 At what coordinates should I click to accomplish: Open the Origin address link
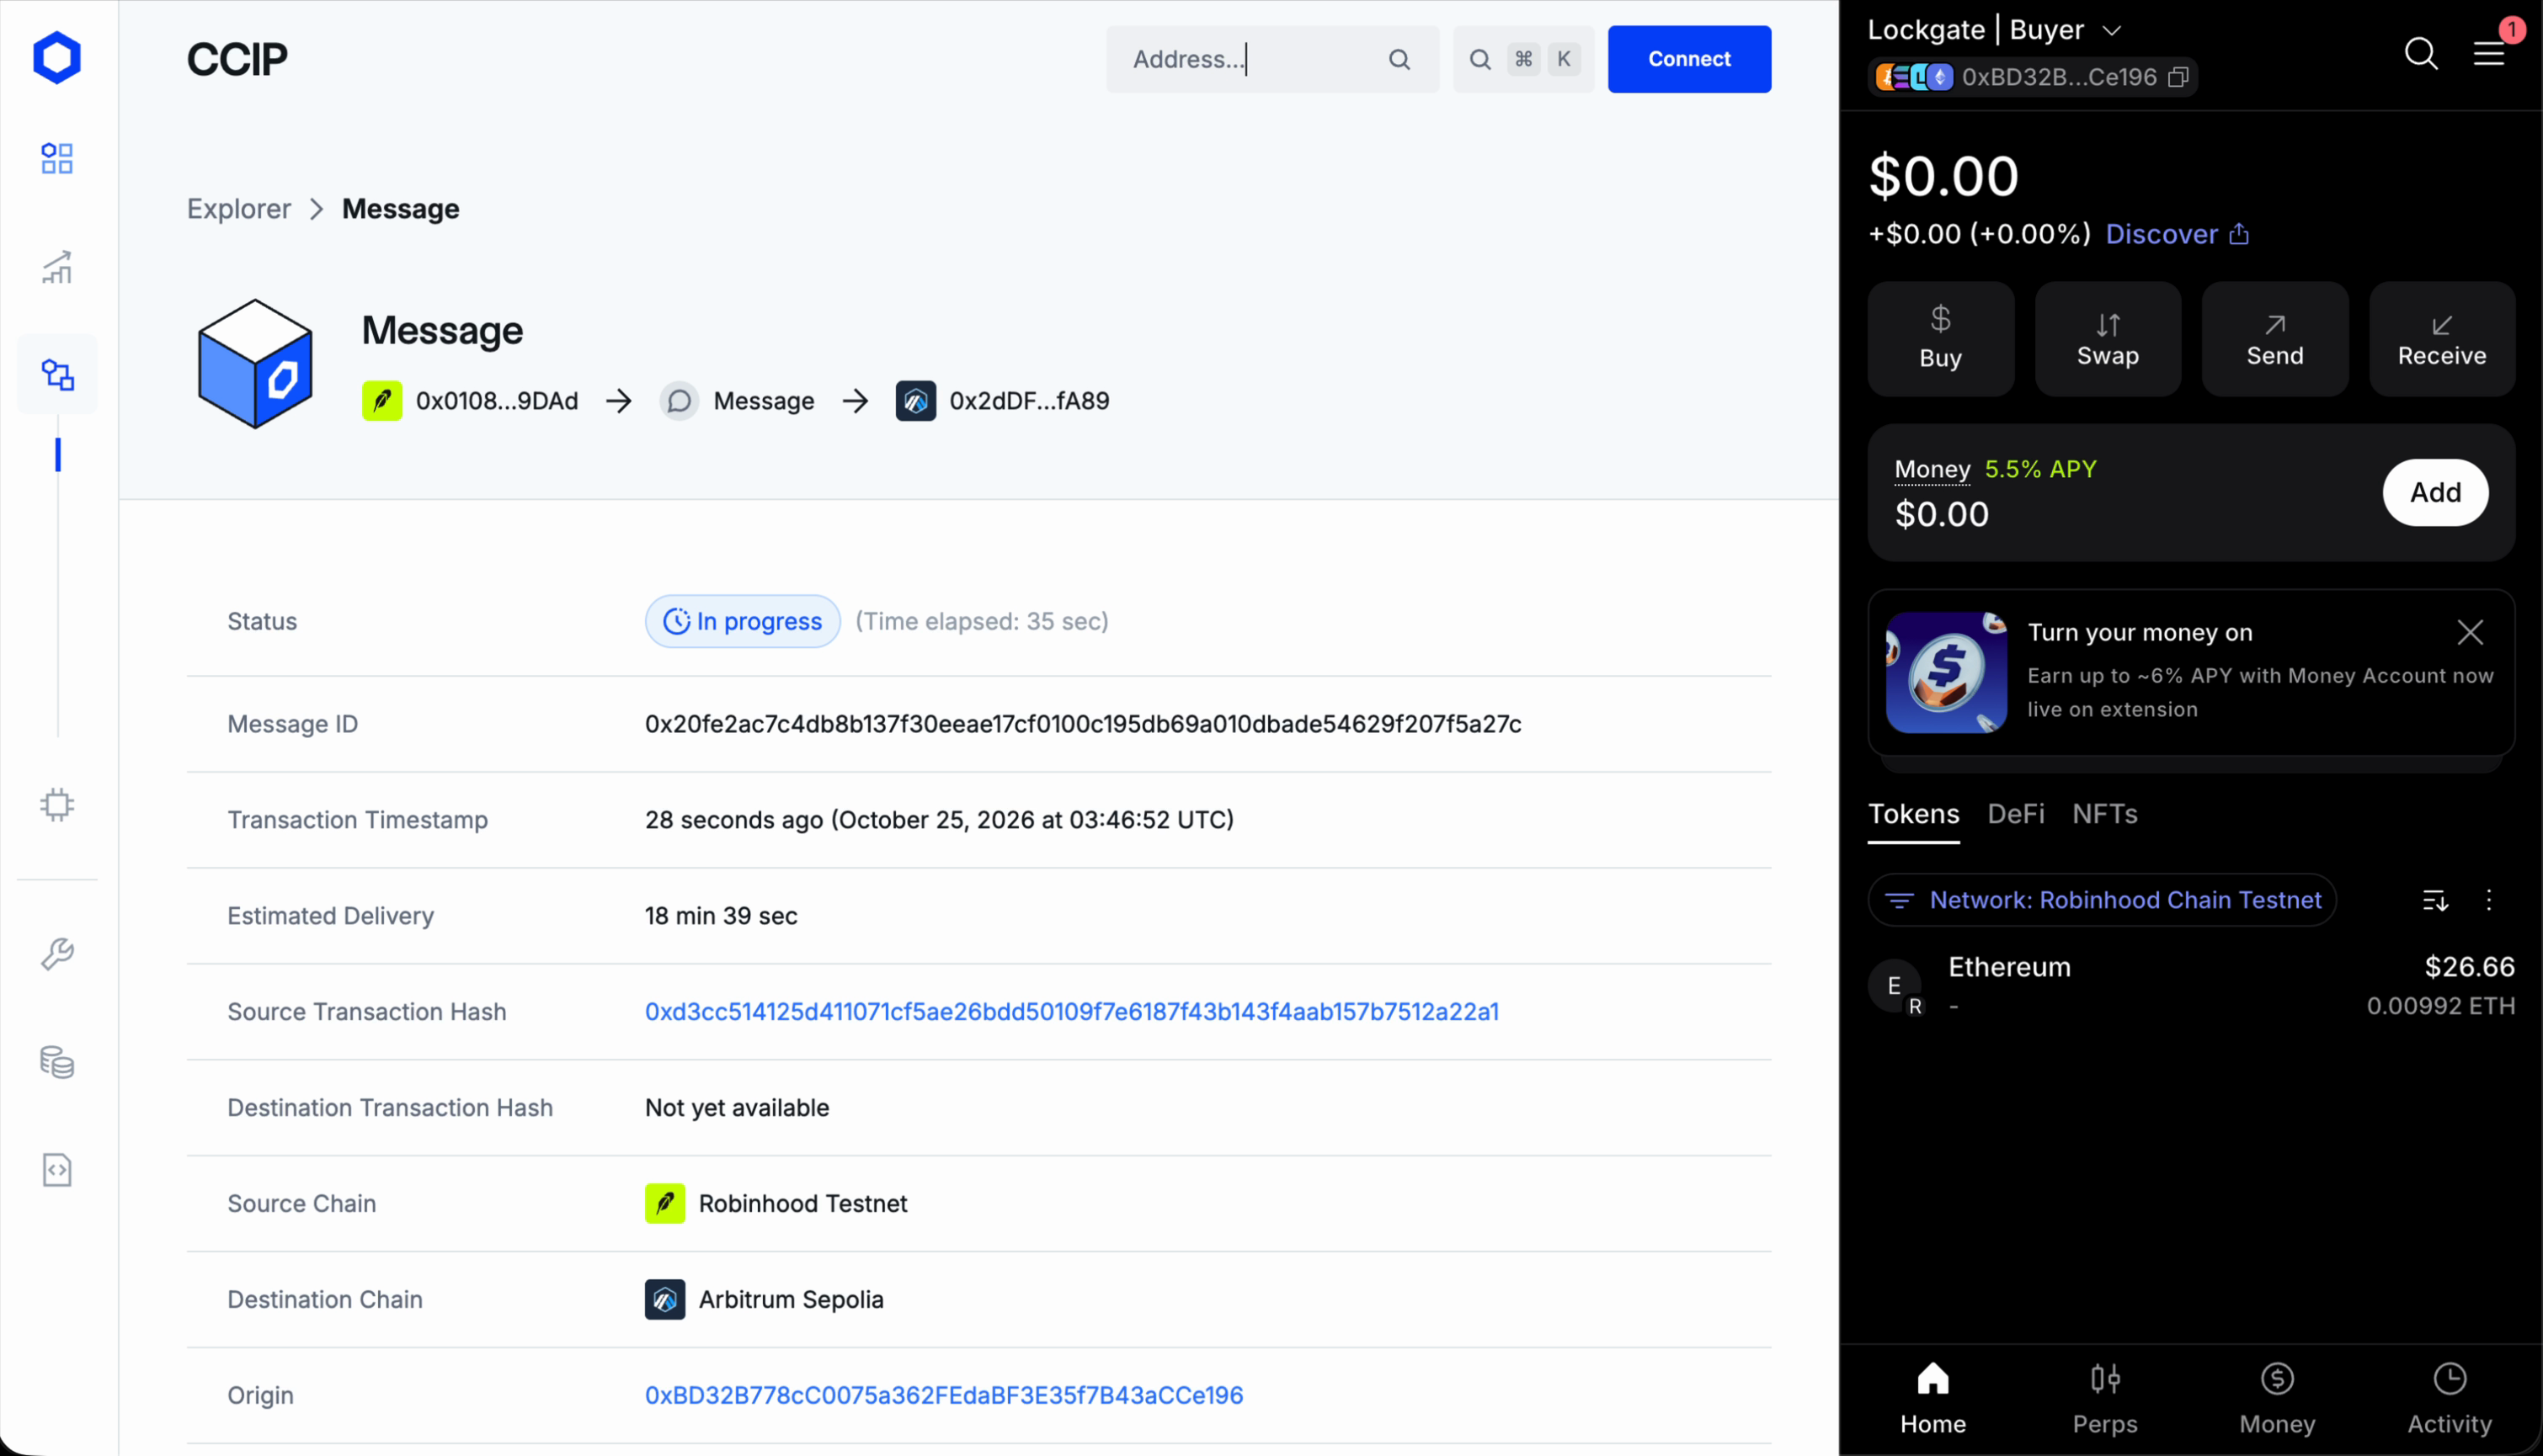click(943, 1396)
